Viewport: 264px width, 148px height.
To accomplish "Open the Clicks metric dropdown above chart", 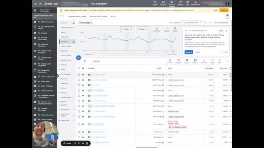I will [127, 29].
